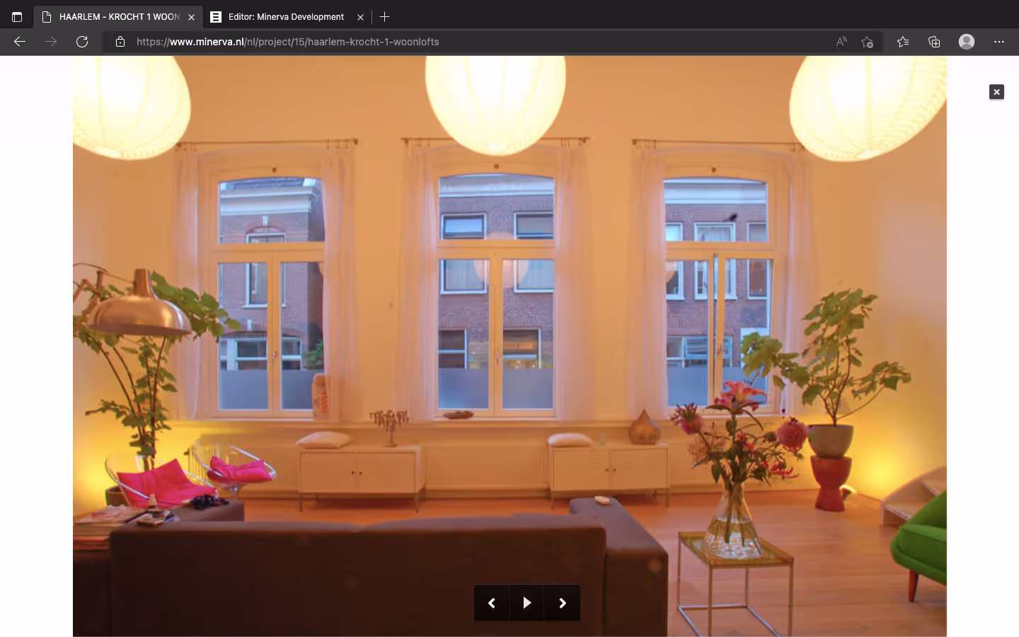Open Settings and more menu
Image resolution: width=1019 pixels, height=637 pixels.
999,42
